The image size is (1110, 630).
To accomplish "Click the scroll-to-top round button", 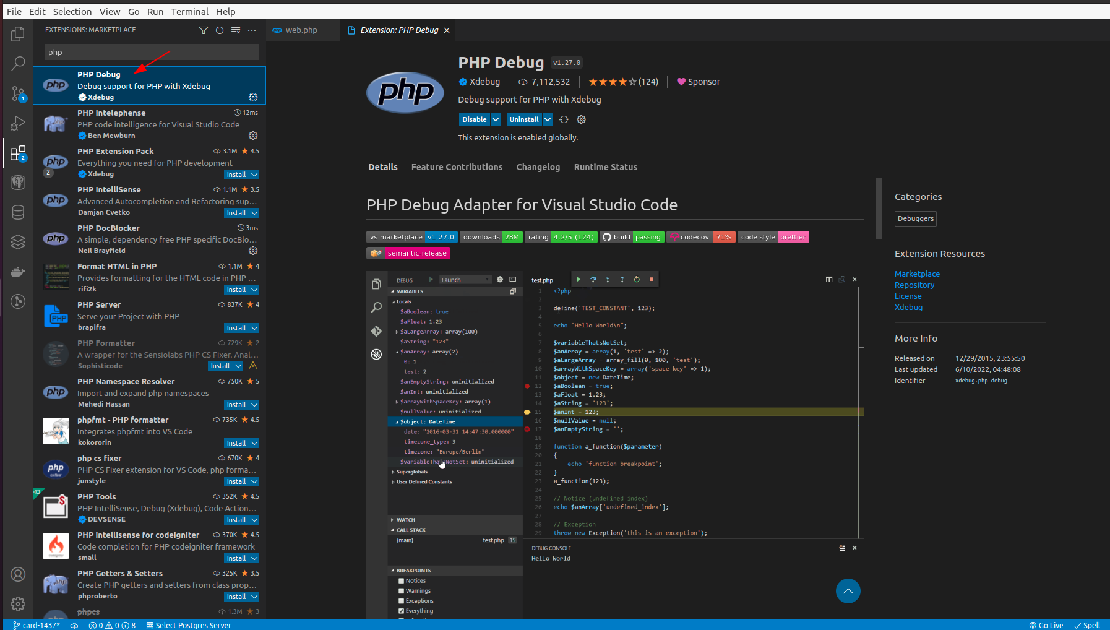I will 848,591.
